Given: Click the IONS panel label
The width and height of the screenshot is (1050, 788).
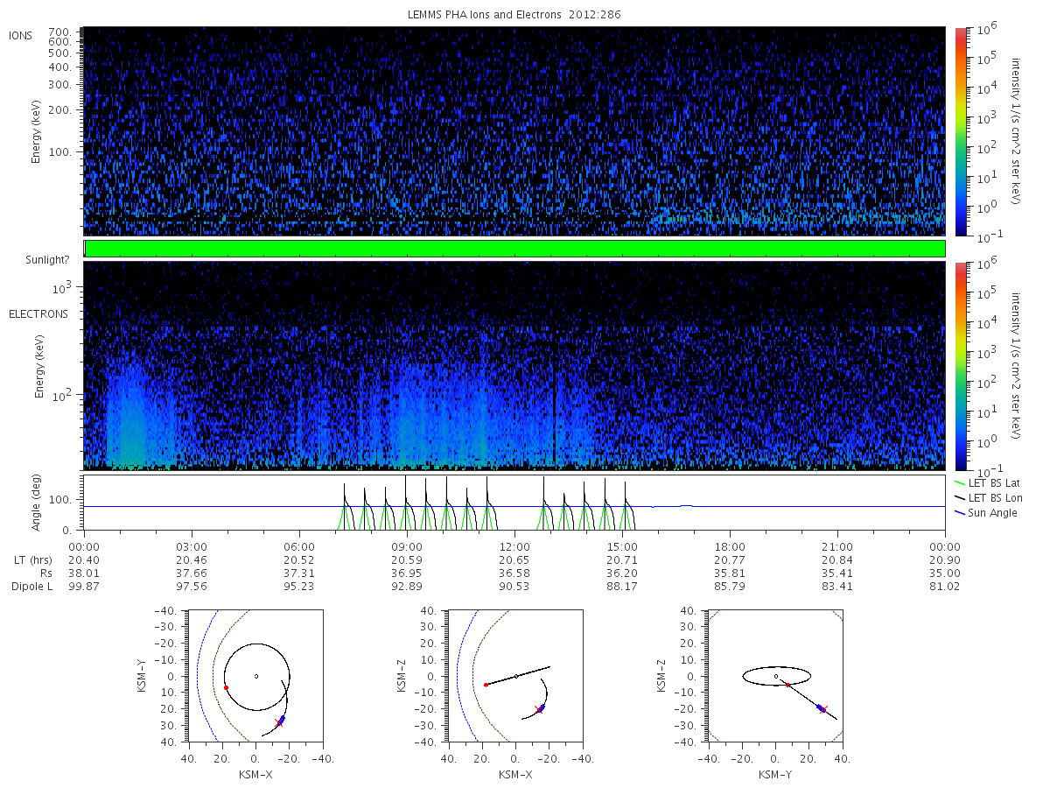Looking at the screenshot, I should [x=21, y=36].
